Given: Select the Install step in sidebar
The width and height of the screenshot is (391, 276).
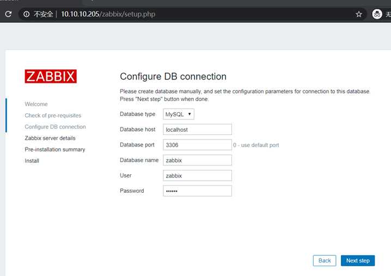Looking at the screenshot, I should point(32,161).
